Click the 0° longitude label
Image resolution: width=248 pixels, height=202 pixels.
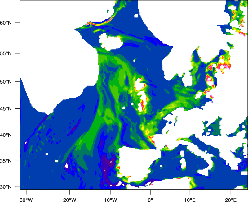point(150,200)
